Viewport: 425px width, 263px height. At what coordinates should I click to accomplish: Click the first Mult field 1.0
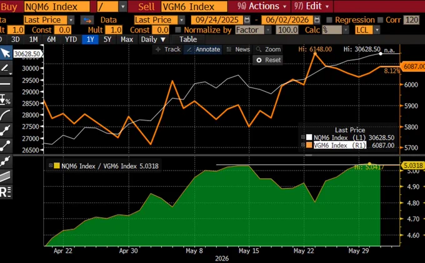(16, 30)
